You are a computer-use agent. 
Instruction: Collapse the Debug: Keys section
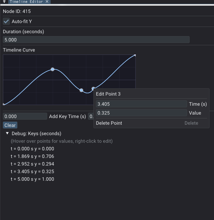pos(7,134)
